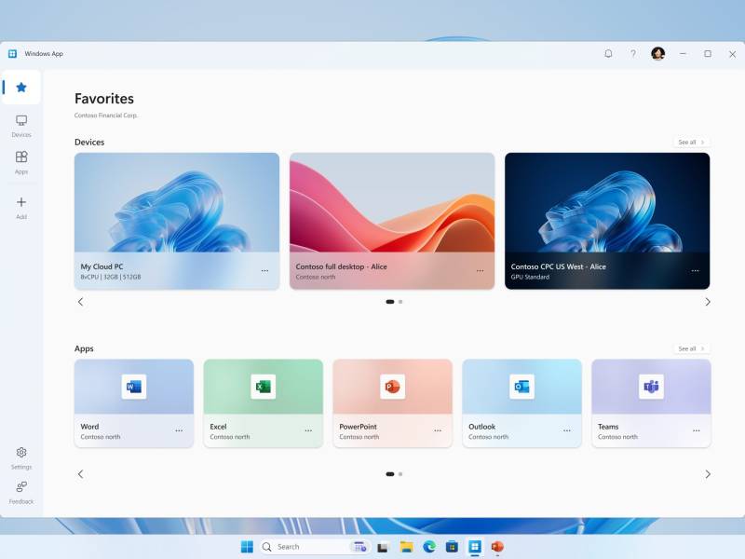Launch Excel from its app icon
745x559 pixels.
(264, 387)
